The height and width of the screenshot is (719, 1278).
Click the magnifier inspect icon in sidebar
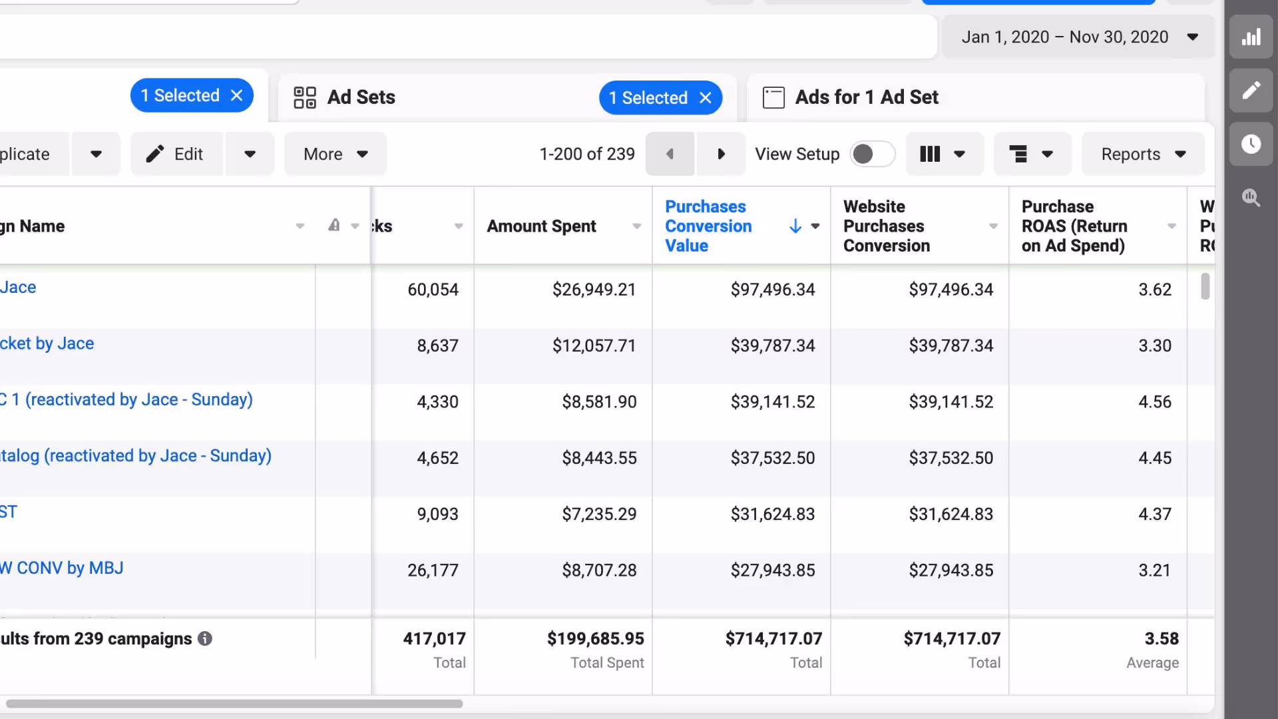click(x=1251, y=197)
